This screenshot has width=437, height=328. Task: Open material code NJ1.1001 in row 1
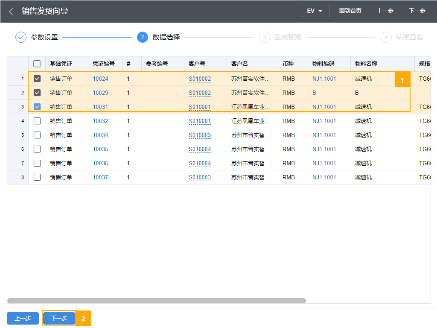[x=324, y=79]
